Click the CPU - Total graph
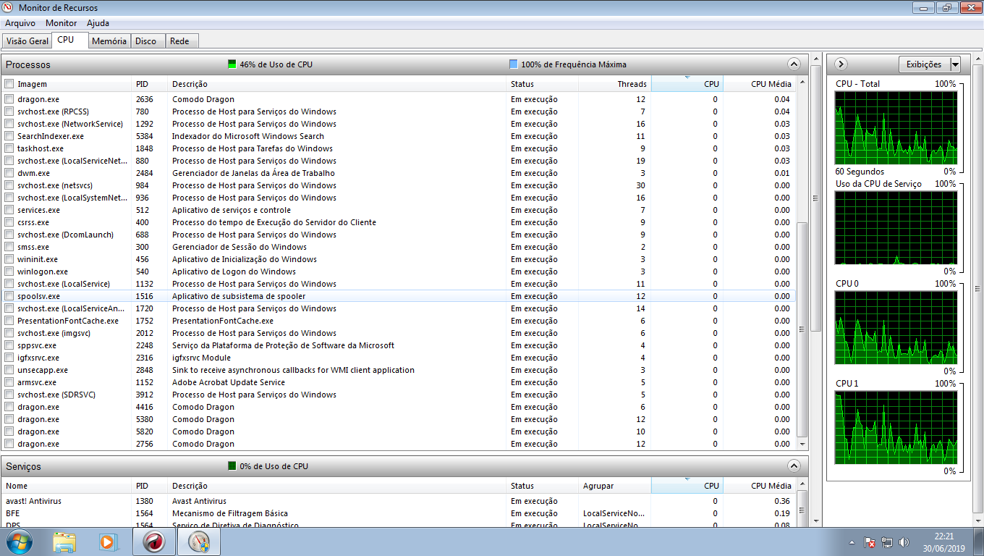The width and height of the screenshot is (984, 556). (x=896, y=127)
